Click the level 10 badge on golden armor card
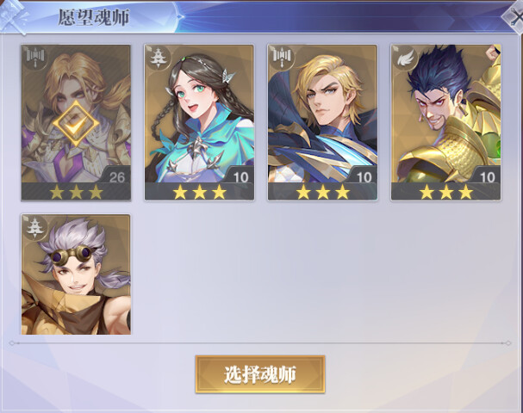This screenshot has height=413, width=523. 486,176
